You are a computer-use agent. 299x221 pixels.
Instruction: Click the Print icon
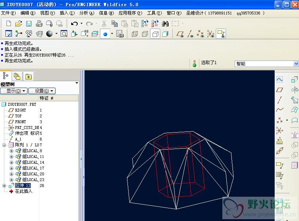click(39, 24)
